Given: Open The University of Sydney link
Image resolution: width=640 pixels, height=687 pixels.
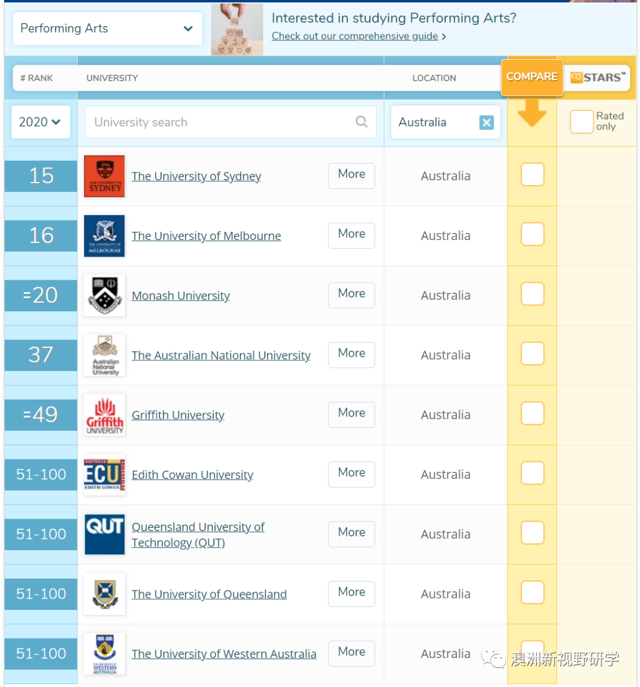Looking at the screenshot, I should tap(196, 176).
